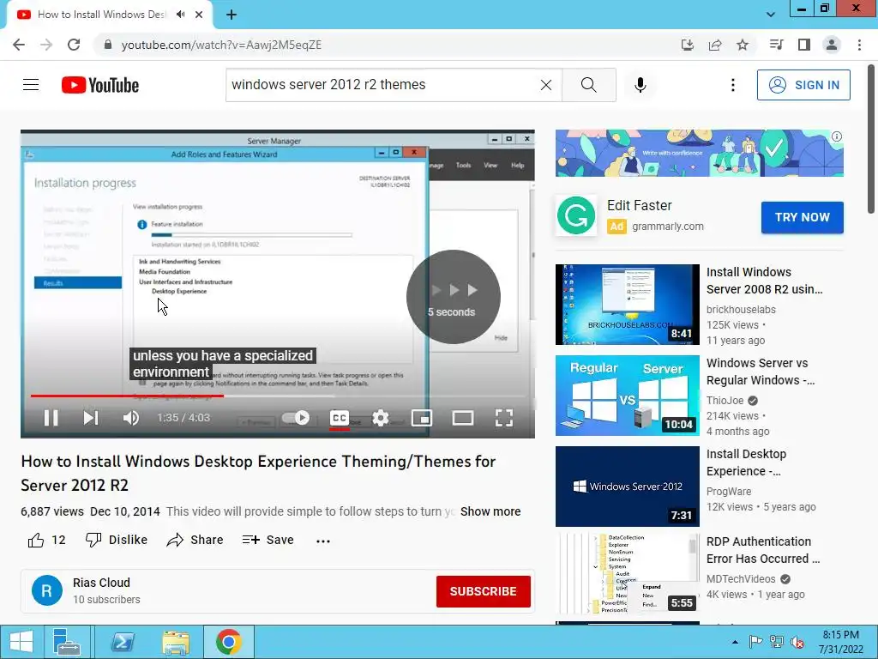The width and height of the screenshot is (878, 659).
Task: Click TRY NOW on the Grammarly ad
Action: click(x=802, y=217)
